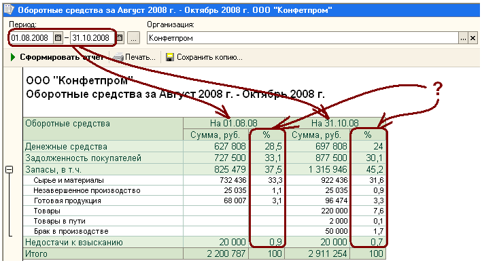Click green Сформировать отчет play icon
Image resolution: width=482 pixels, height=263 pixels.
tap(13, 57)
